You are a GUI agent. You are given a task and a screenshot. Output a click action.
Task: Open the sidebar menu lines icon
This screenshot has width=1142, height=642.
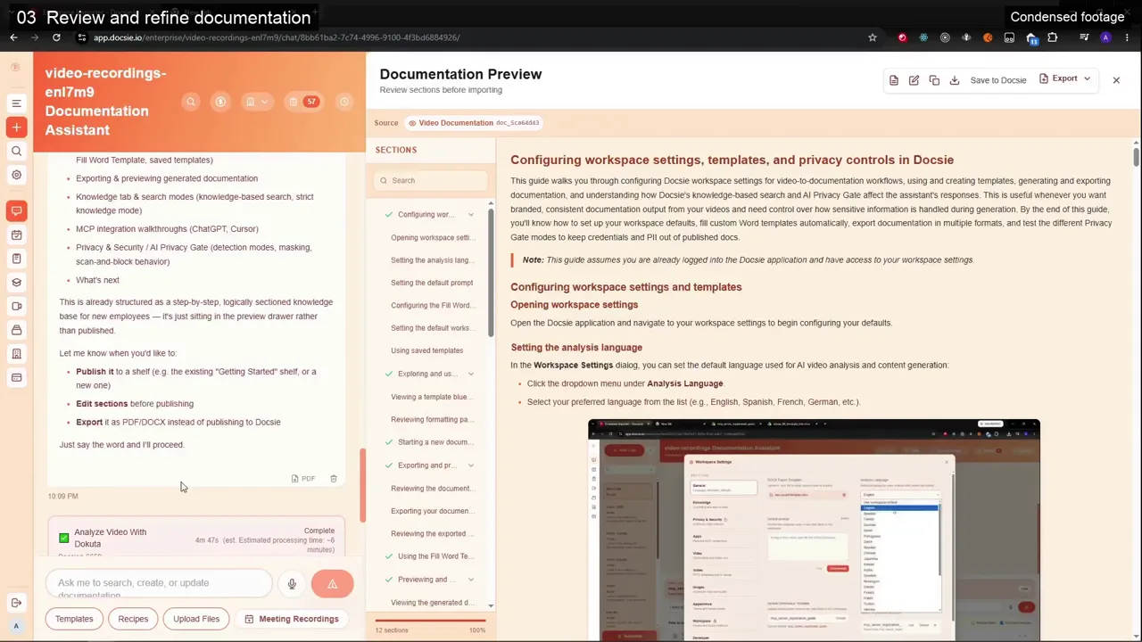16,103
